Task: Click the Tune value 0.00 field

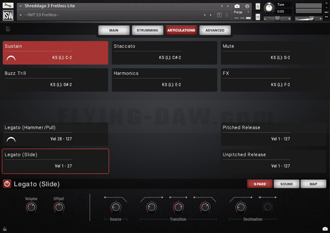Action: tap(281, 11)
